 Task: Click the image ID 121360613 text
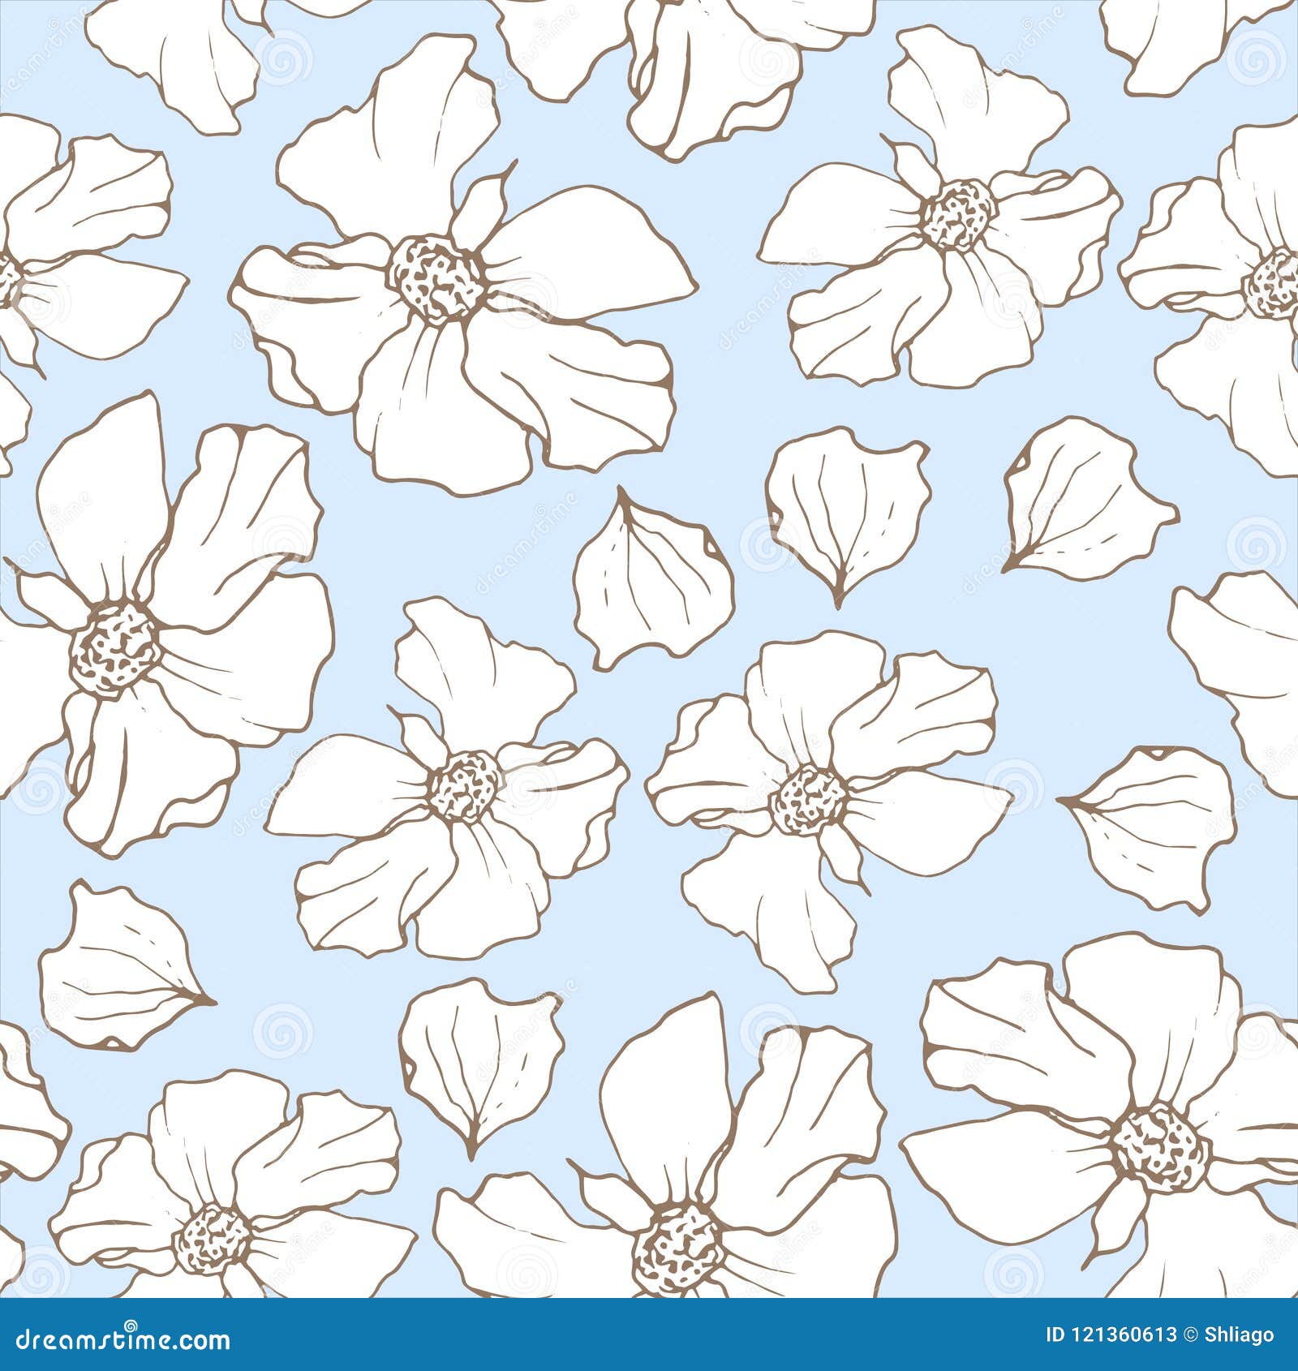[1111, 1334]
